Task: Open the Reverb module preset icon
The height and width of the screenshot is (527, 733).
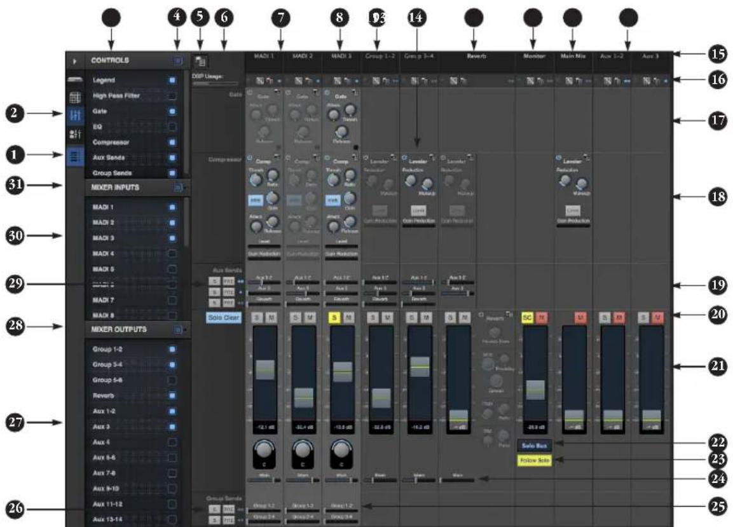Action: click(510, 315)
